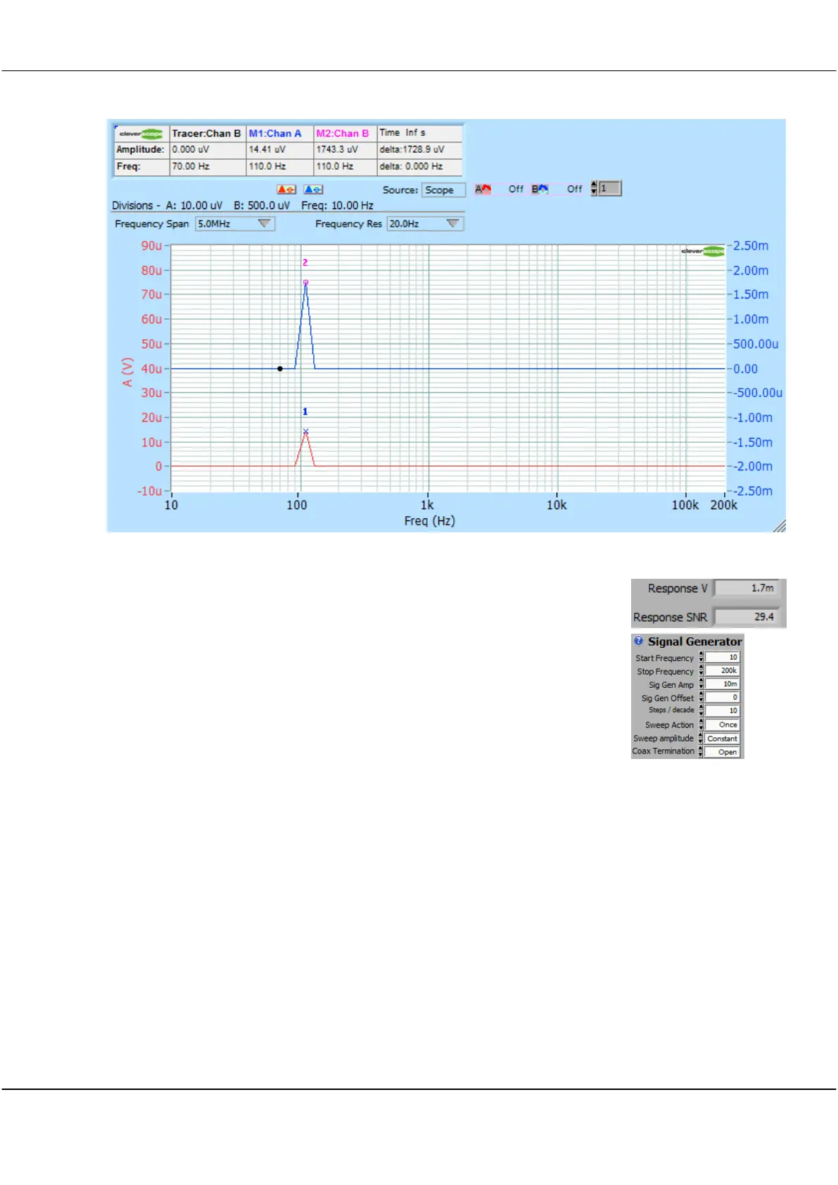Click the averaging count field showing 1

[609, 188]
